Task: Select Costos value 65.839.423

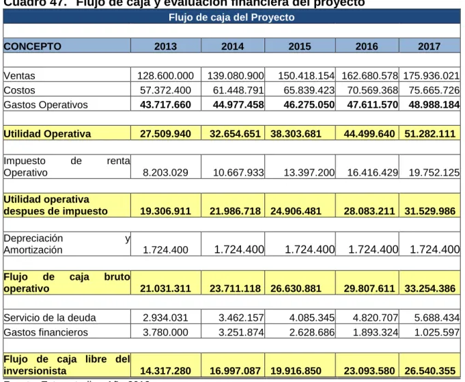Action: [309, 90]
